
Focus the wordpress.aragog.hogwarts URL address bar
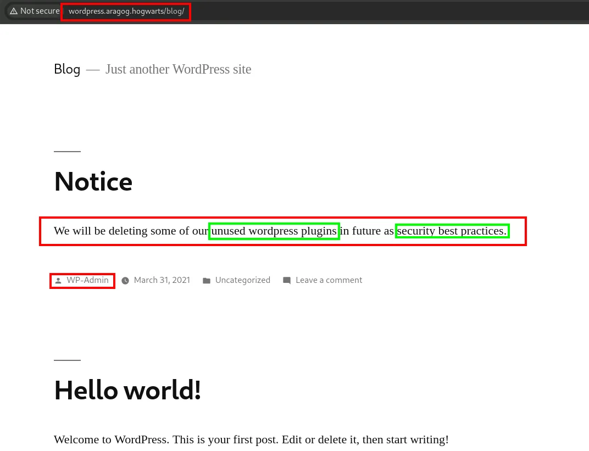point(126,11)
